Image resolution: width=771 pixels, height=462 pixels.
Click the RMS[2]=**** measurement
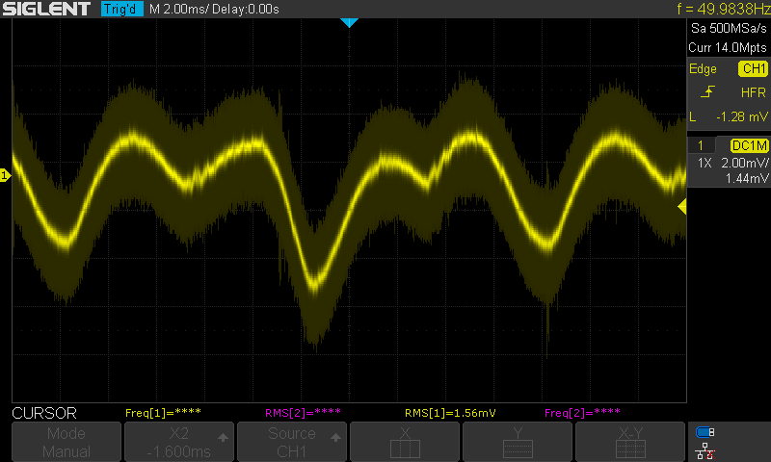[303, 413]
